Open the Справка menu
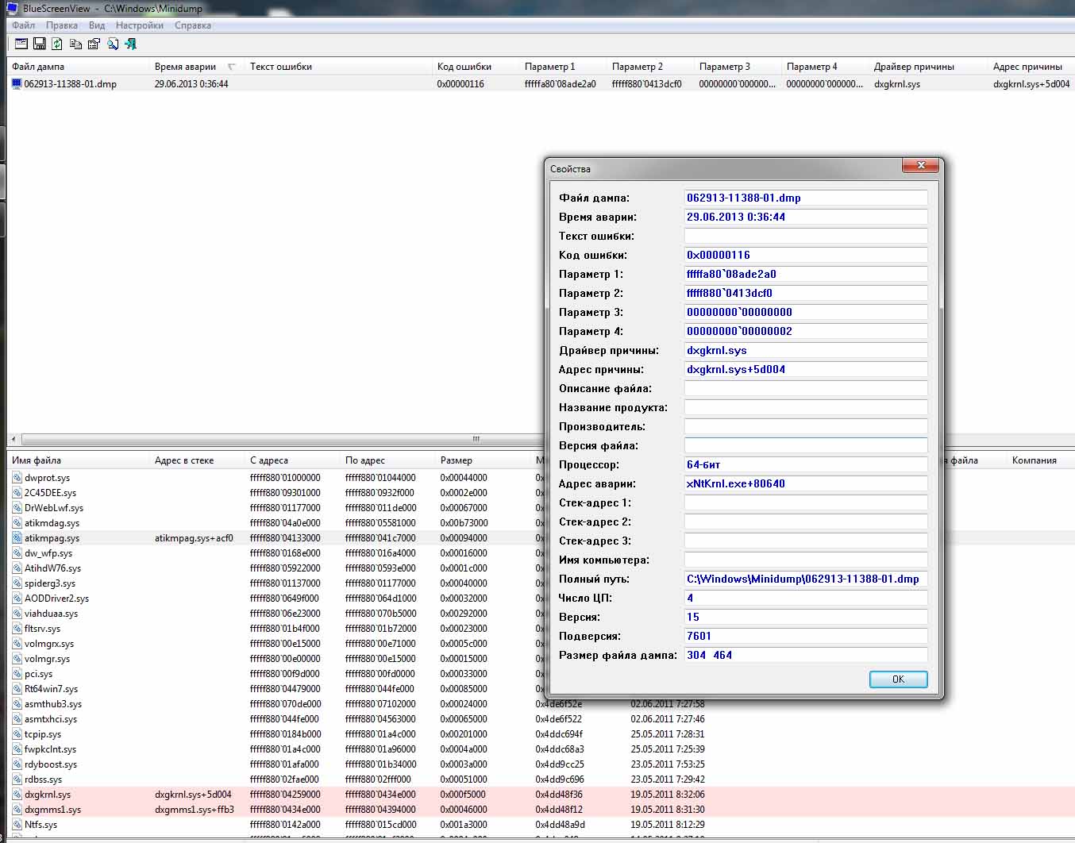 (193, 25)
